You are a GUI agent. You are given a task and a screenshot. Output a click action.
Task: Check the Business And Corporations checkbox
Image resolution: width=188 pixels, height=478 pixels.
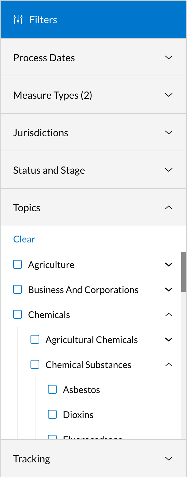click(17, 289)
